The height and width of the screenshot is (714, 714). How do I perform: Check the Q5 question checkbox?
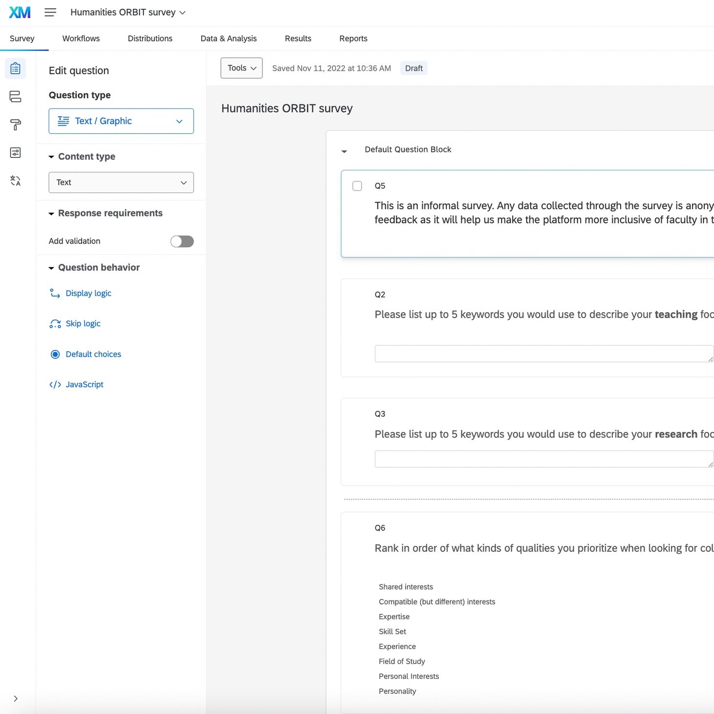click(357, 186)
